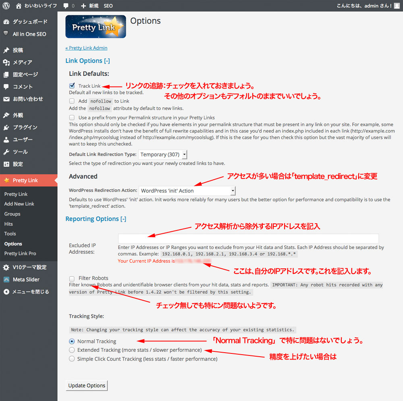Viewport: 403px width, 401px height.
Task: Click the プラグイン plug icon
Action: [x=6, y=127]
